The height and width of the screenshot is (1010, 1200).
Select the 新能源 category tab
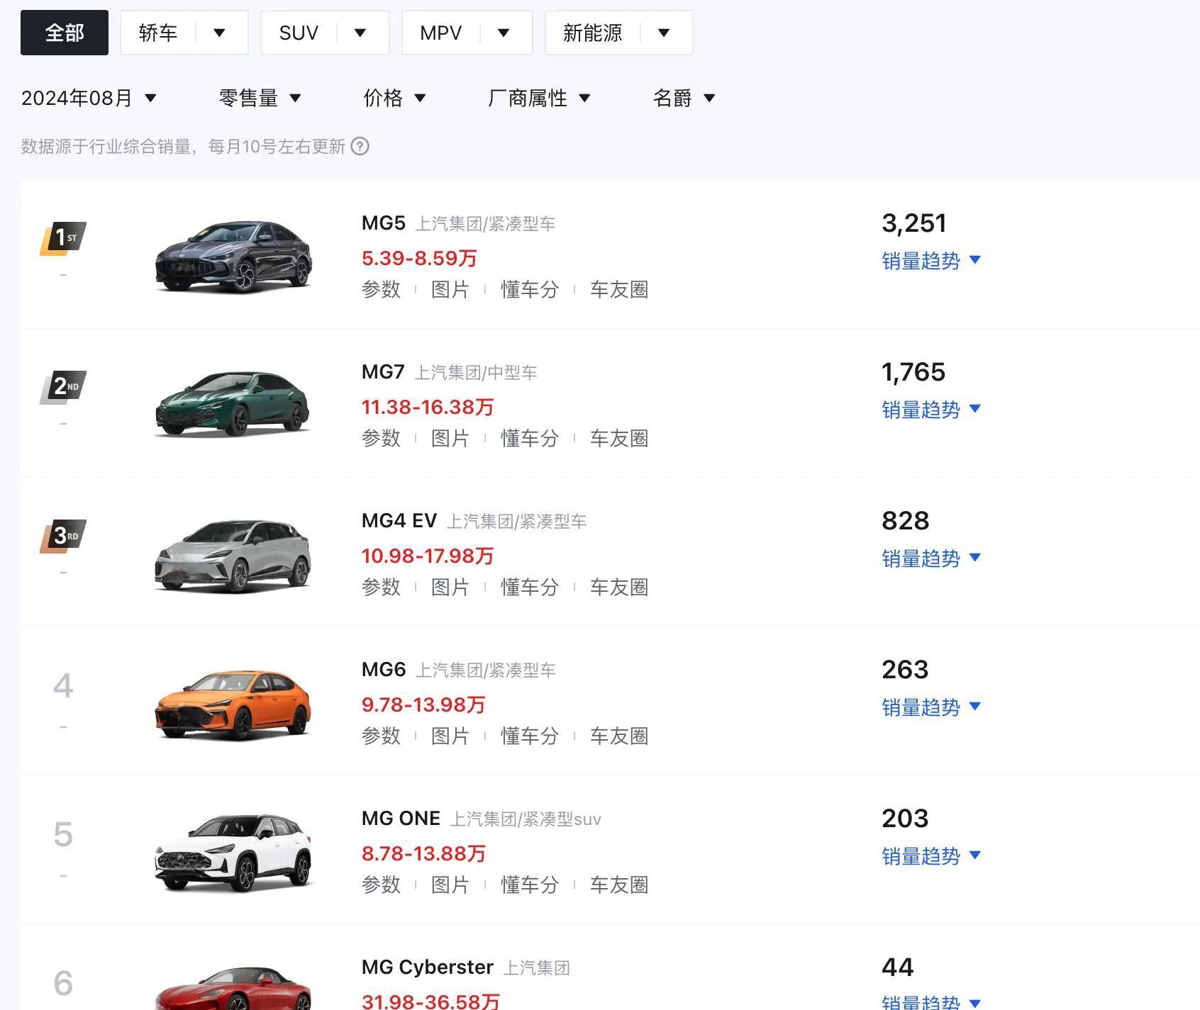coord(592,33)
